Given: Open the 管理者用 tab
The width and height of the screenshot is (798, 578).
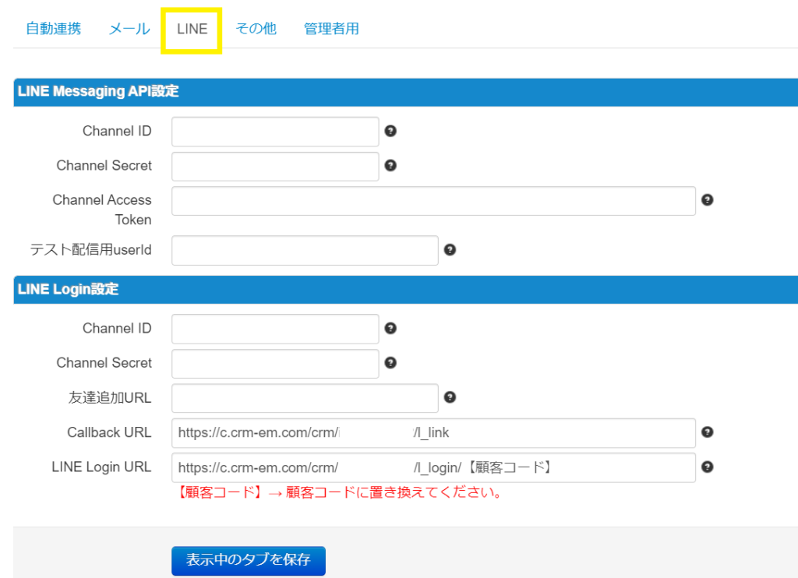Looking at the screenshot, I should pos(331,30).
